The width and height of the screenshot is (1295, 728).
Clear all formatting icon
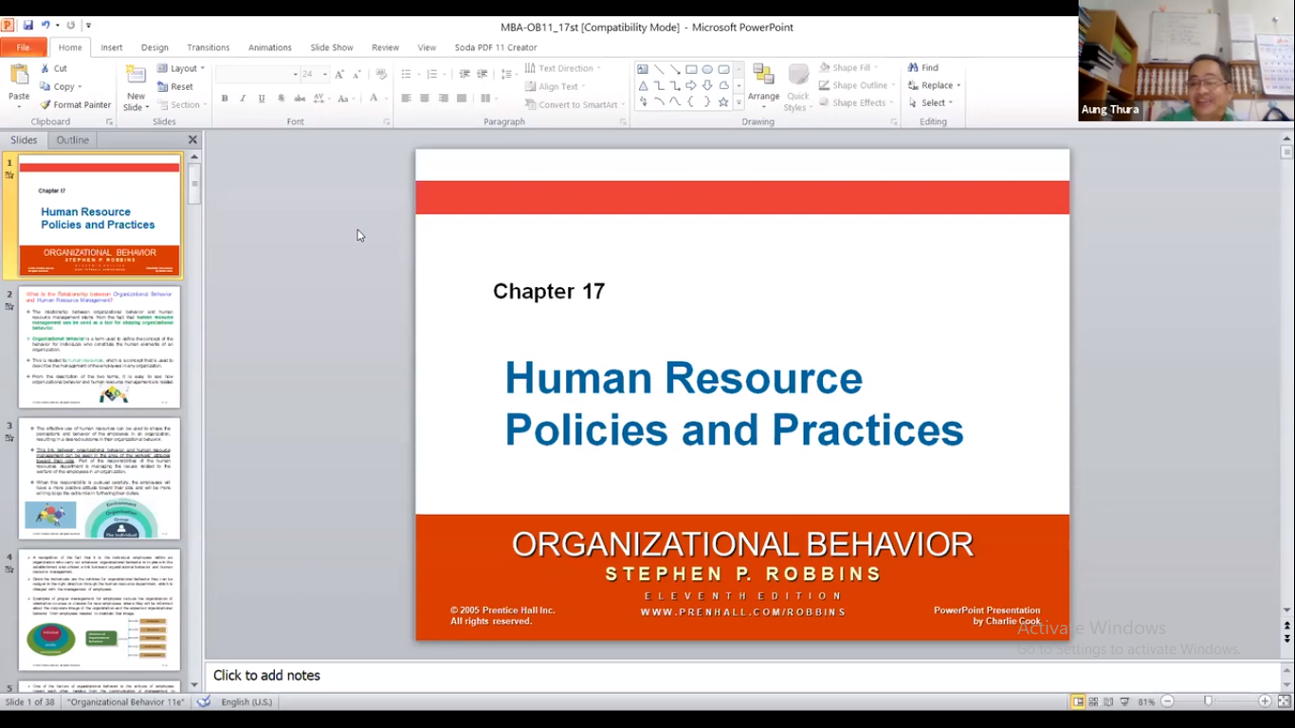tap(381, 74)
